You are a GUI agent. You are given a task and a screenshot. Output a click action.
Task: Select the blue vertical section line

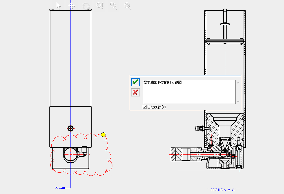pyautogui.click(x=71, y=72)
